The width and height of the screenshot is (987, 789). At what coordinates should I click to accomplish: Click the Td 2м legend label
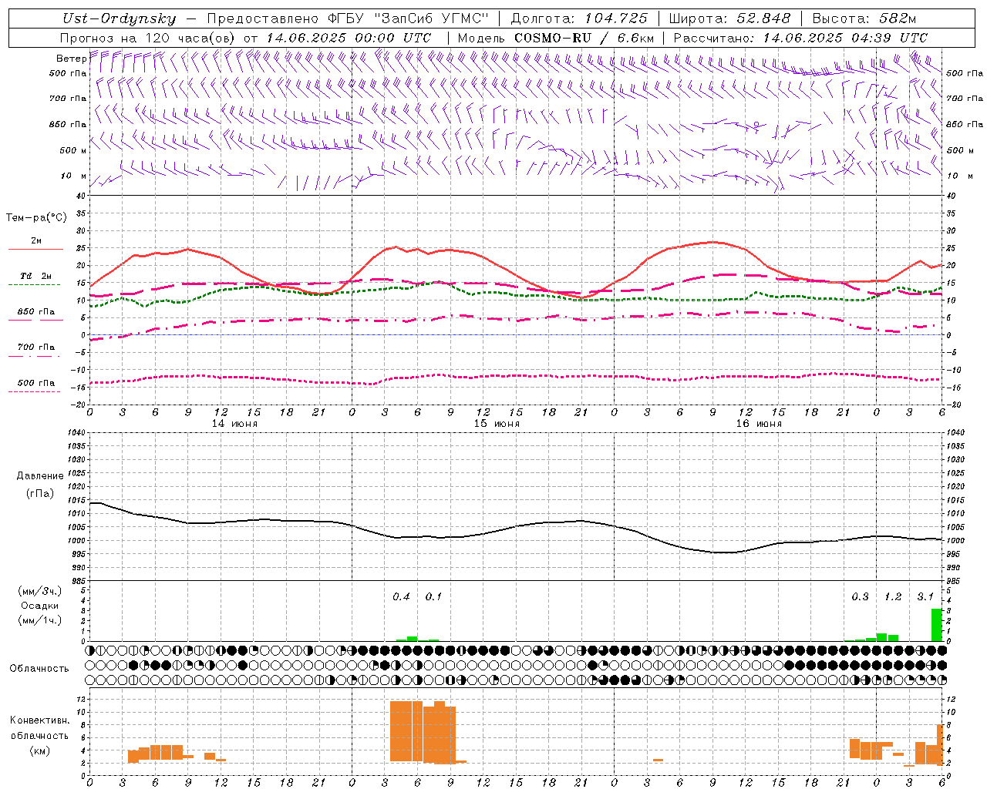coord(36,276)
